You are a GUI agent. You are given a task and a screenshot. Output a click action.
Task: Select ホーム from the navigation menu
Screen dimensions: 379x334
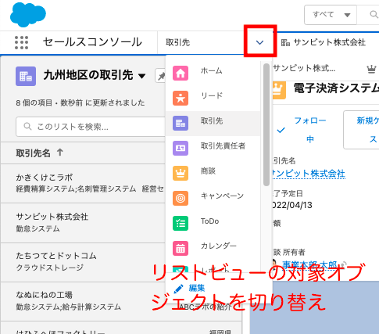tap(213, 73)
